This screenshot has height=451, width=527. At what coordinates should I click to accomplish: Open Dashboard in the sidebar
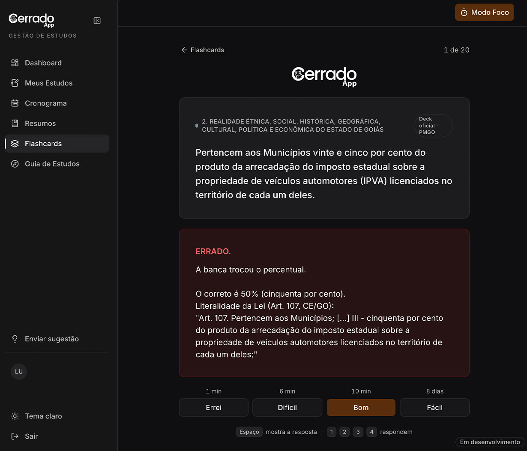pos(57,63)
